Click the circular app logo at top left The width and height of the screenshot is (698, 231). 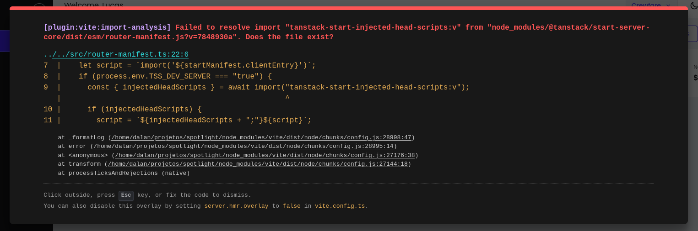[39, 5]
